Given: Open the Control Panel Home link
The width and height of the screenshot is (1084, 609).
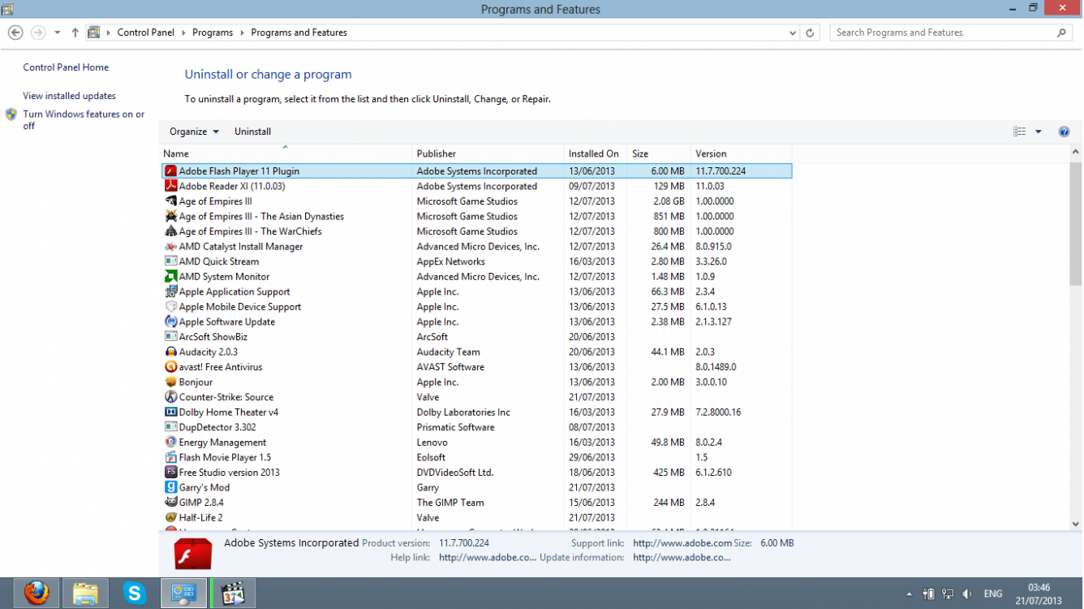Looking at the screenshot, I should click(66, 67).
